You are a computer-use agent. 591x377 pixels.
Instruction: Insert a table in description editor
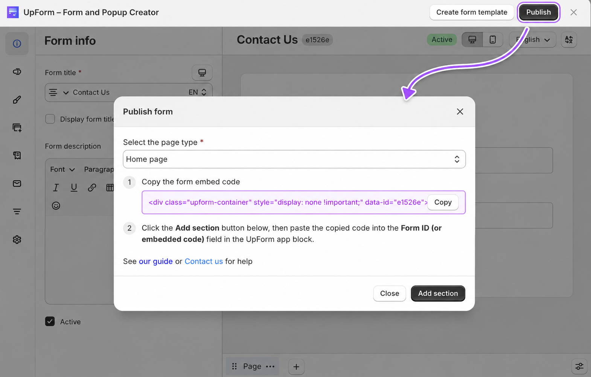(110, 187)
